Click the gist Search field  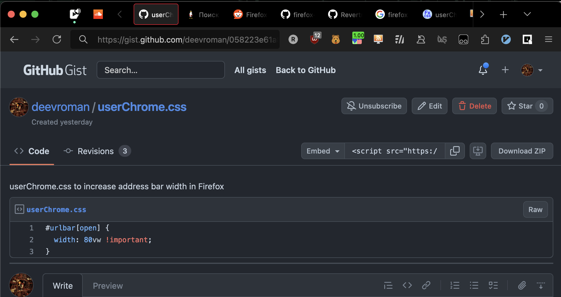pos(161,70)
